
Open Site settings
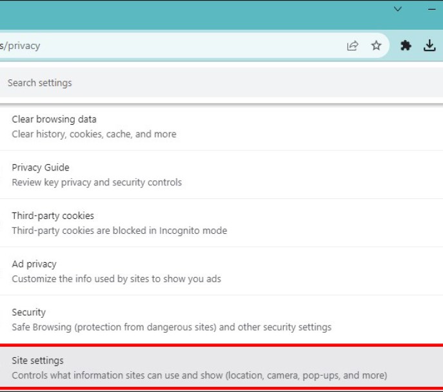click(222, 367)
